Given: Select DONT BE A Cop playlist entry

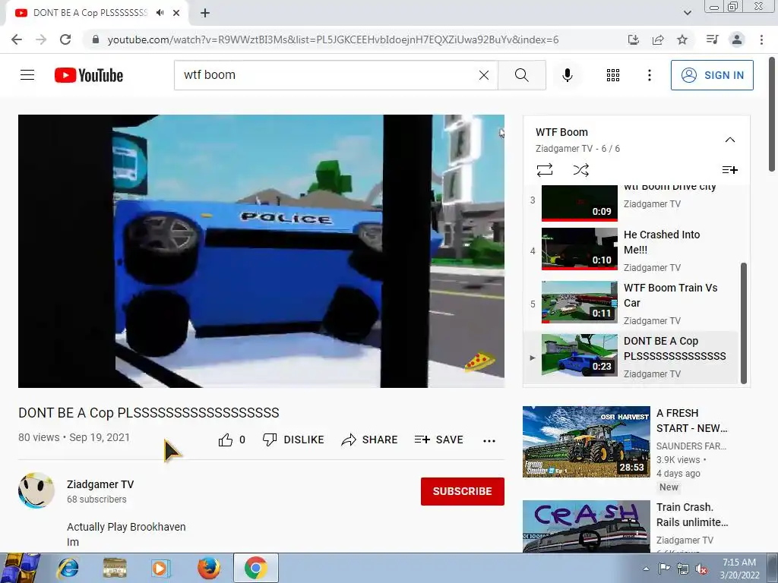Looking at the screenshot, I should [x=631, y=357].
